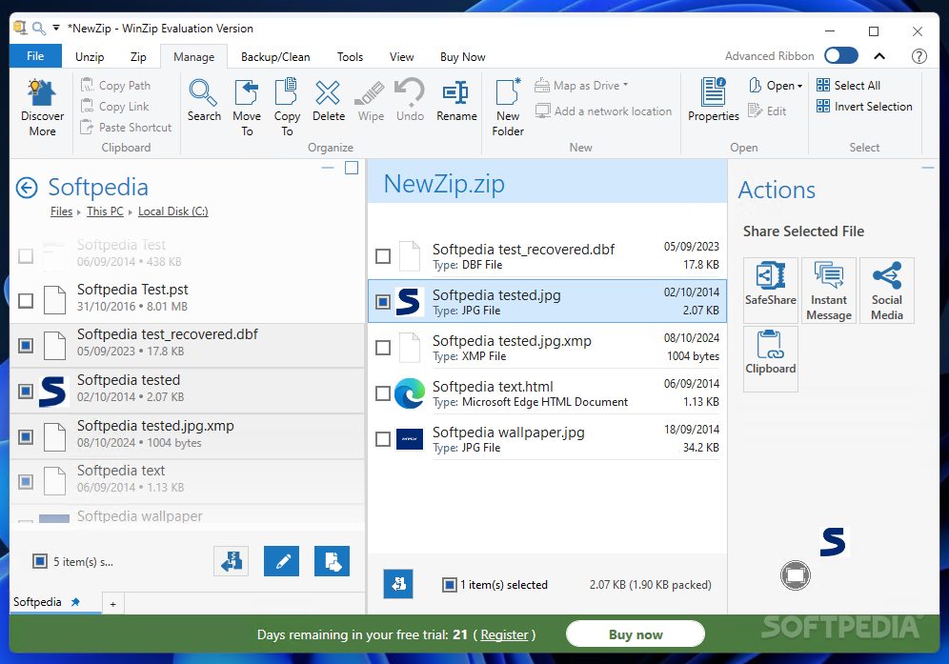Uncheck Softpedia tested in left files pane
The width and height of the screenshot is (949, 664).
tap(26, 391)
